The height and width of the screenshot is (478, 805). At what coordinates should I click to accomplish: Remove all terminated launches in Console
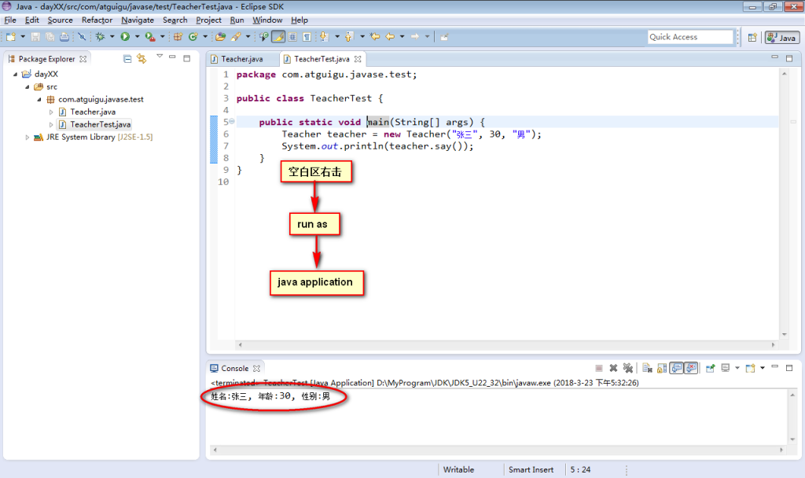coord(628,368)
